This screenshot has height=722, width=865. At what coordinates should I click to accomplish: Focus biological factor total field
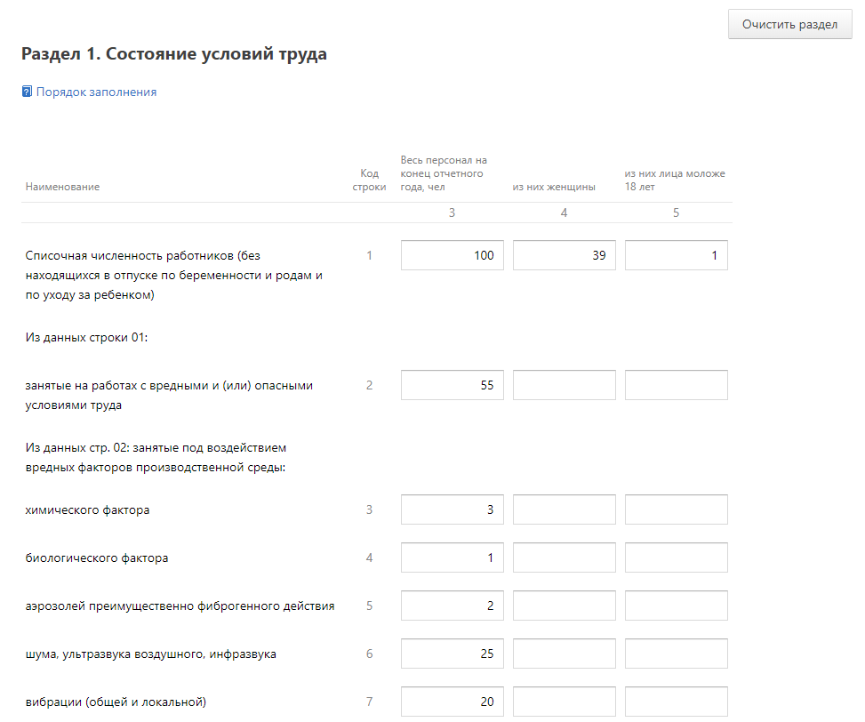click(x=453, y=558)
